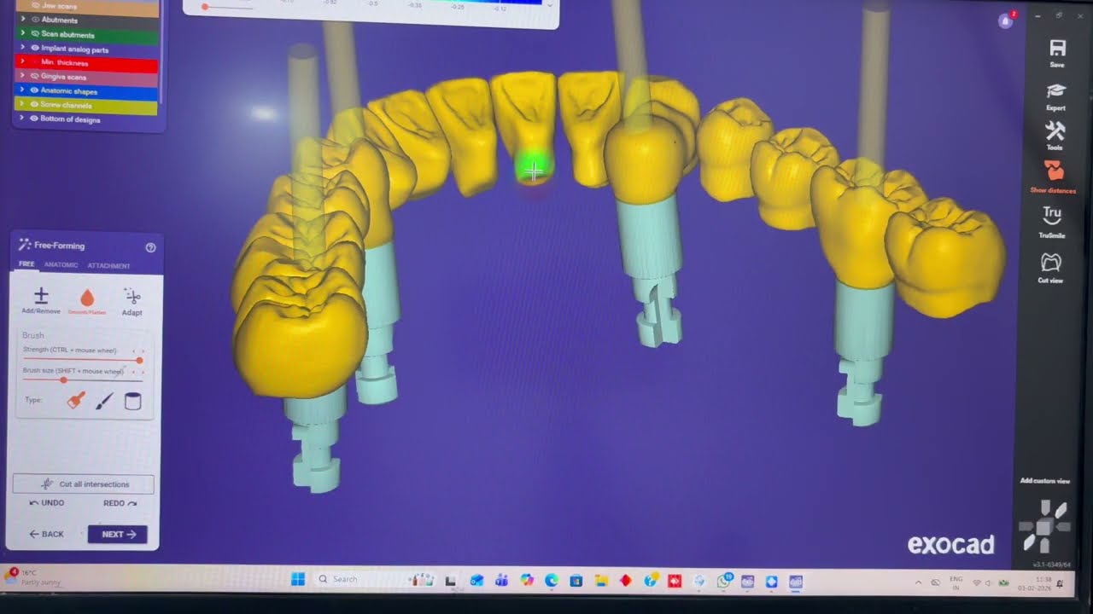Select the Add/Remove free-forming tool
The image size is (1093, 614).
(41, 300)
